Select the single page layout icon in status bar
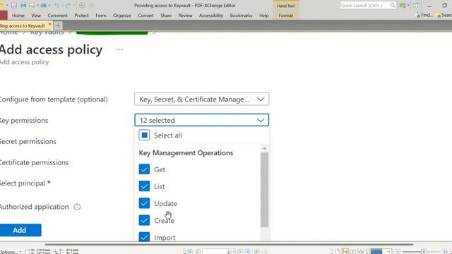Viewport: 452px width, 254px height. pos(338,252)
